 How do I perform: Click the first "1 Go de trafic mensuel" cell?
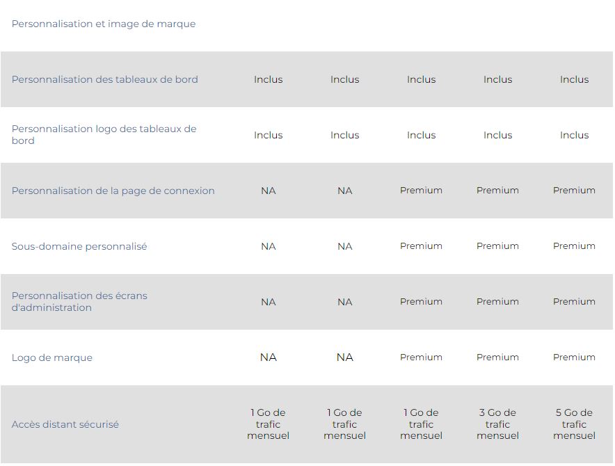click(269, 424)
